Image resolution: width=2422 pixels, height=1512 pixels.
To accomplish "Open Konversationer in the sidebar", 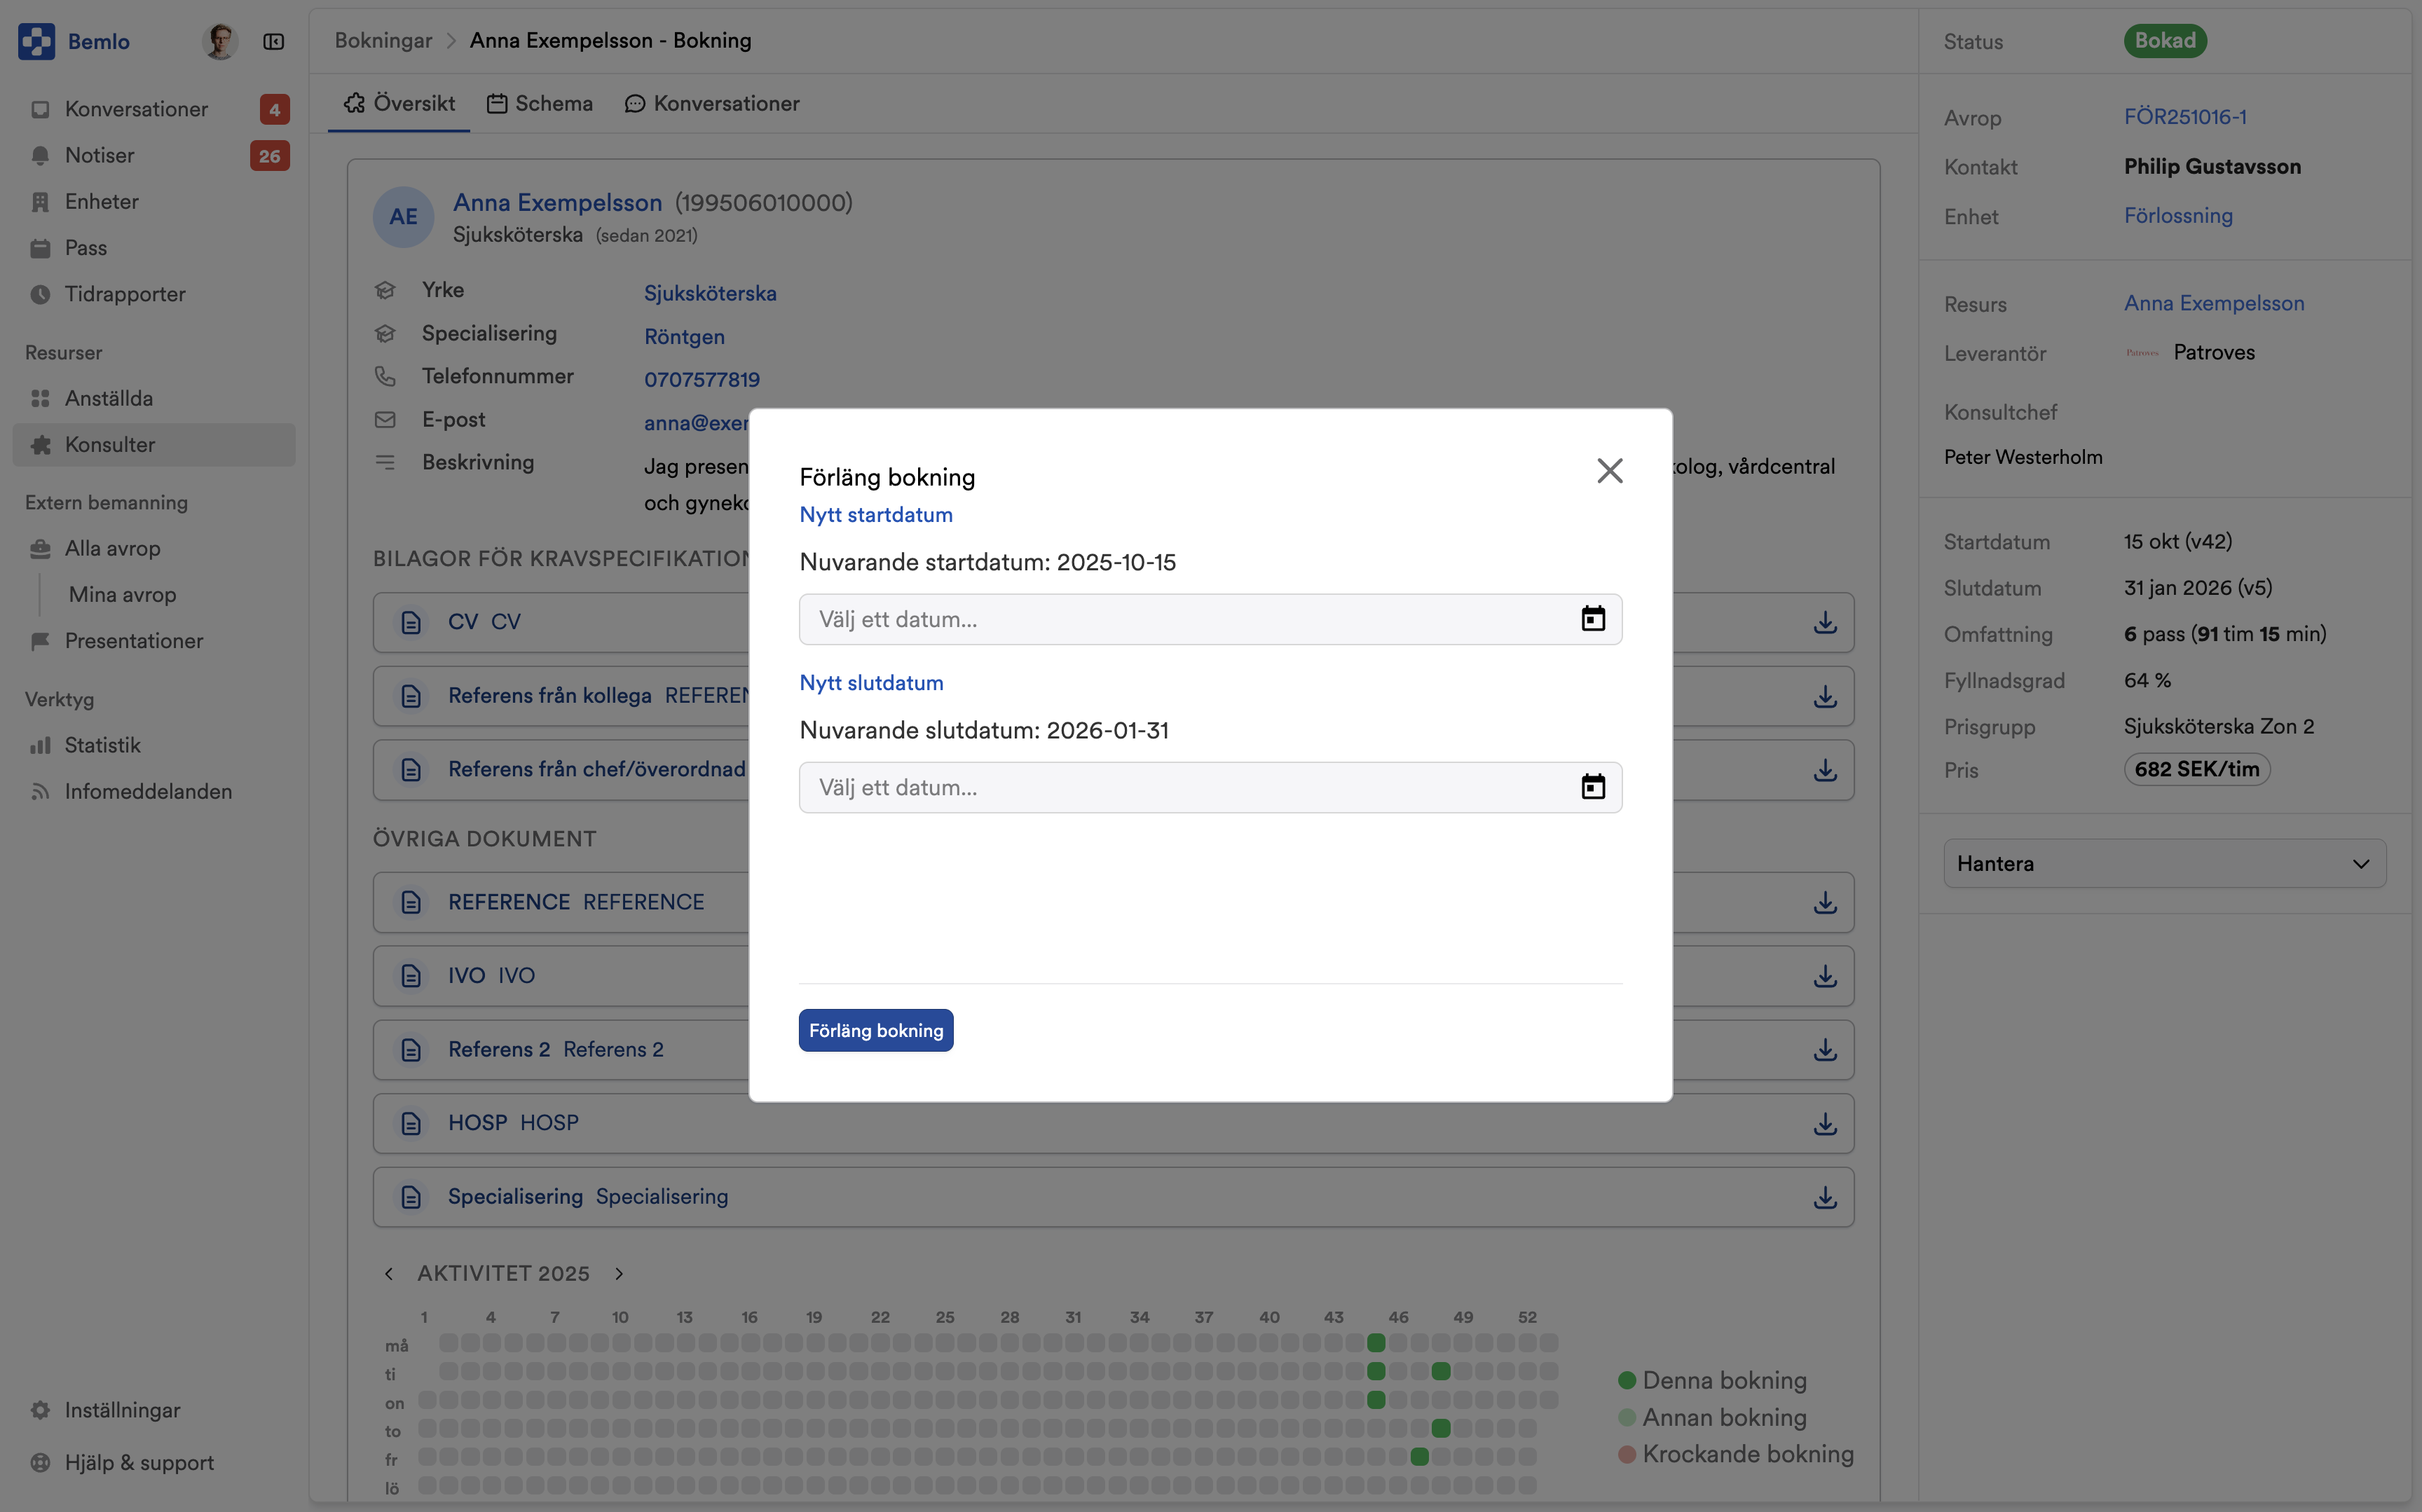I will pyautogui.click(x=154, y=109).
